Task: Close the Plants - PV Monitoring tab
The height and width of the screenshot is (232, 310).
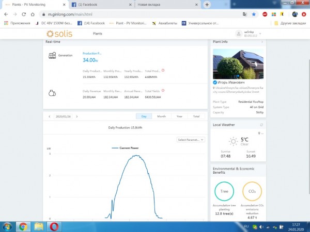Action: (x=64, y=5)
